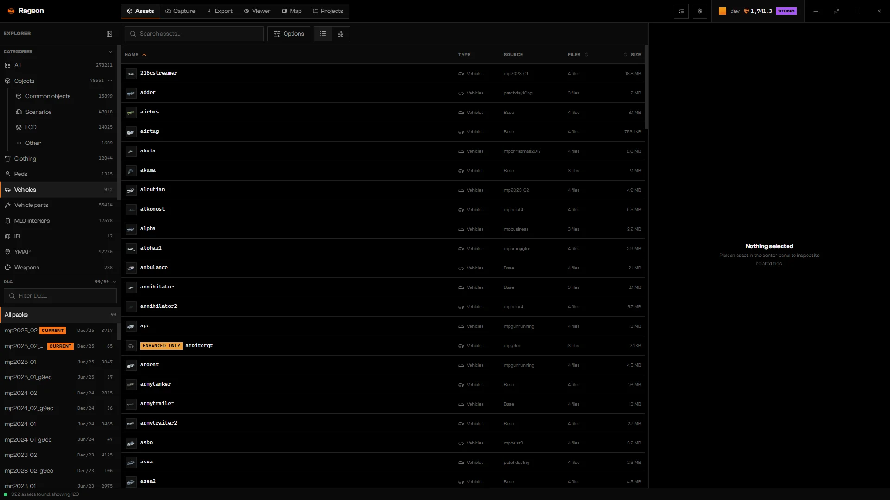This screenshot has width=890, height=500.
Task: Click the asset list vertical scrollbar
Action: (x=647, y=87)
